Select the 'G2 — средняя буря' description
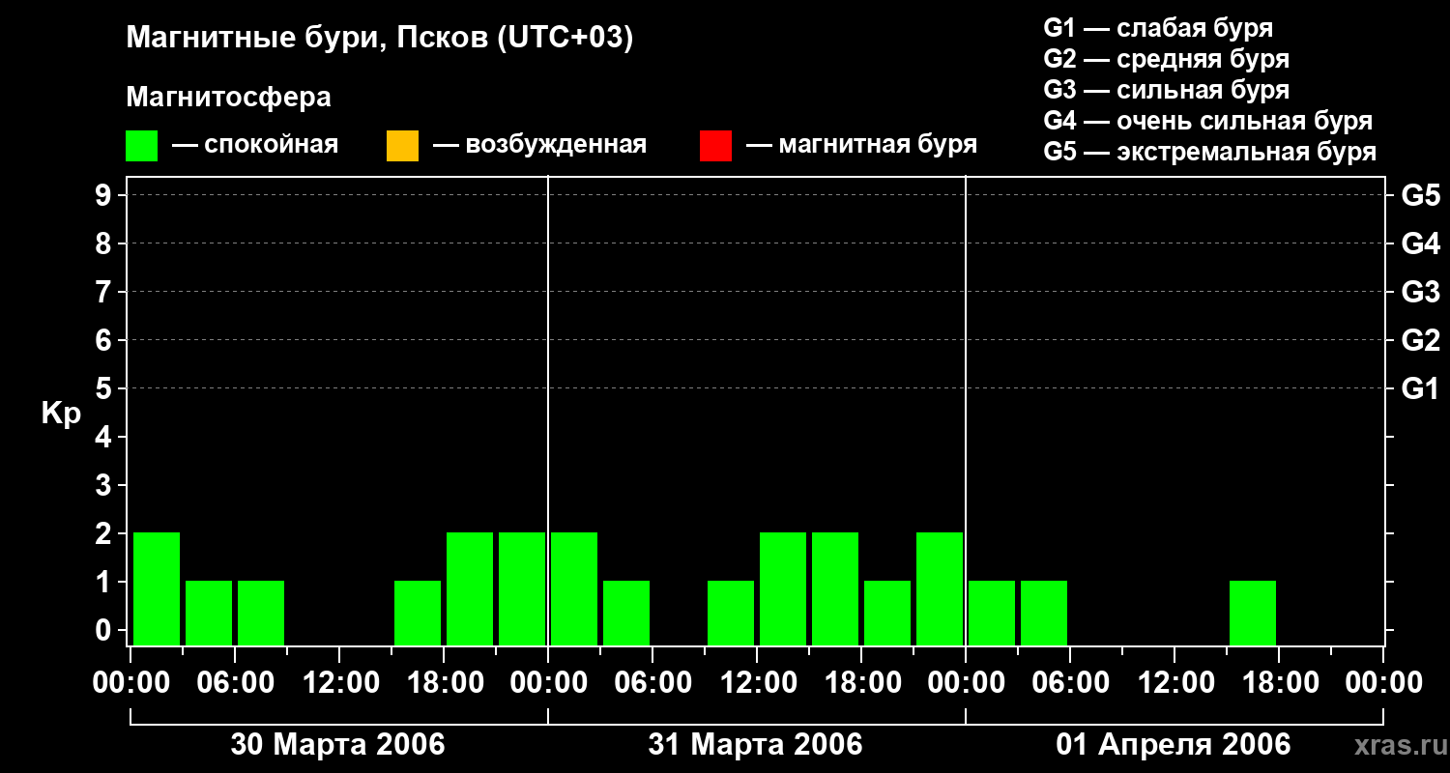This screenshot has width=1450, height=773. point(1167,59)
